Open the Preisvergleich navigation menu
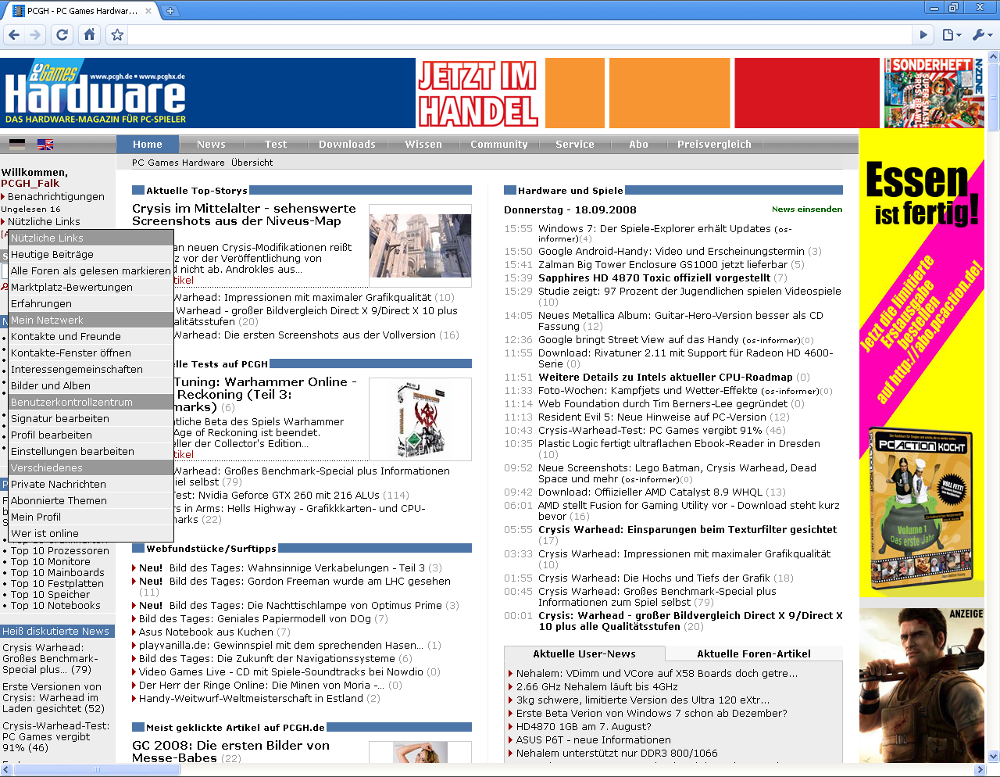The height and width of the screenshot is (777, 1000). [714, 145]
